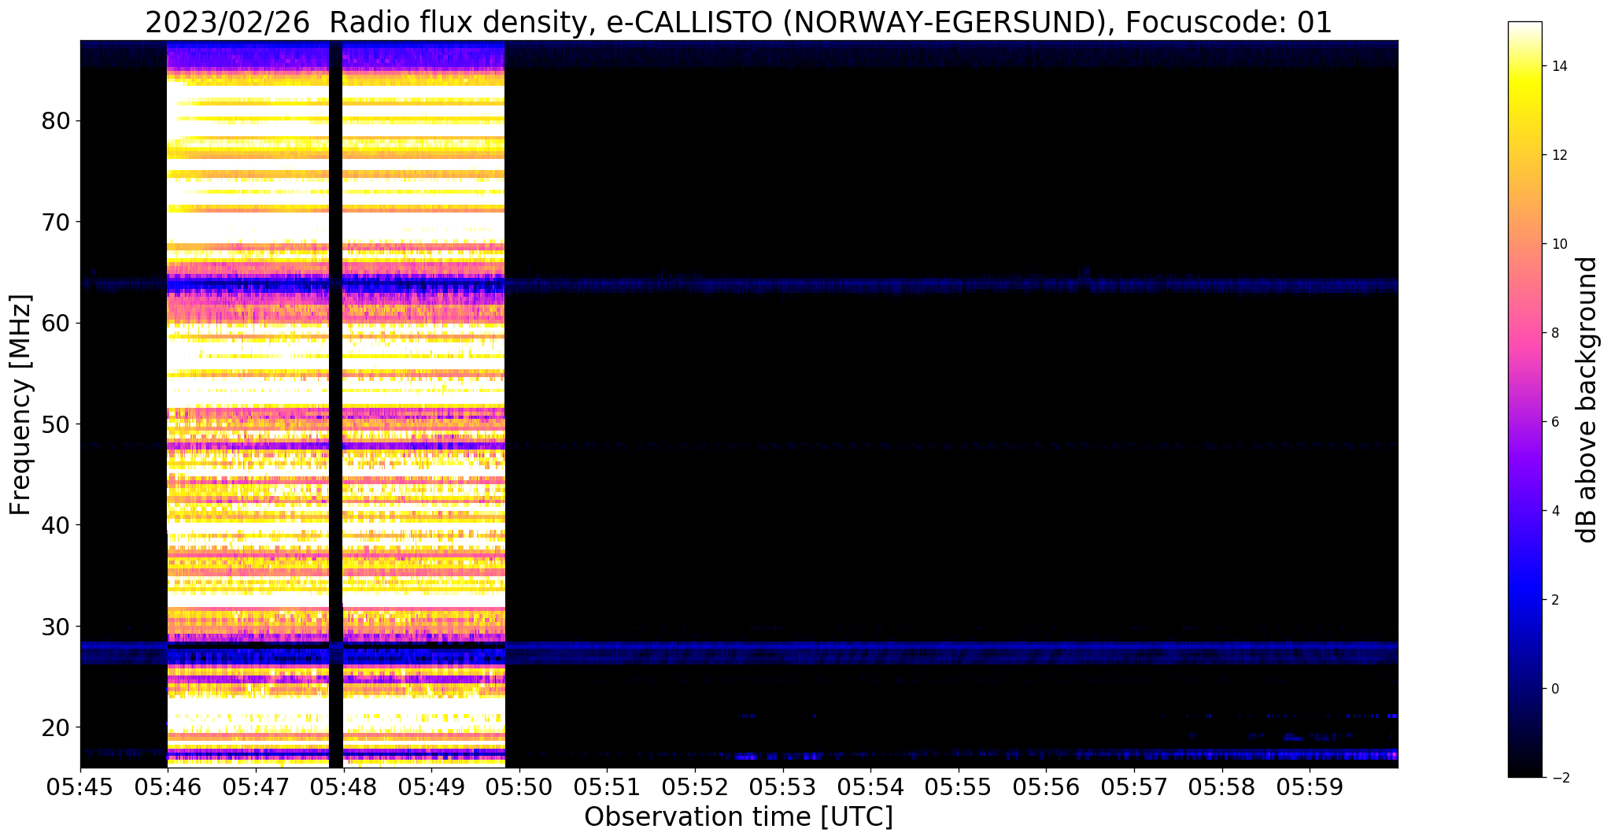Image resolution: width=1611 pixels, height=840 pixels.
Task: Click the colorbar tick label 4
Action: pos(1554,512)
